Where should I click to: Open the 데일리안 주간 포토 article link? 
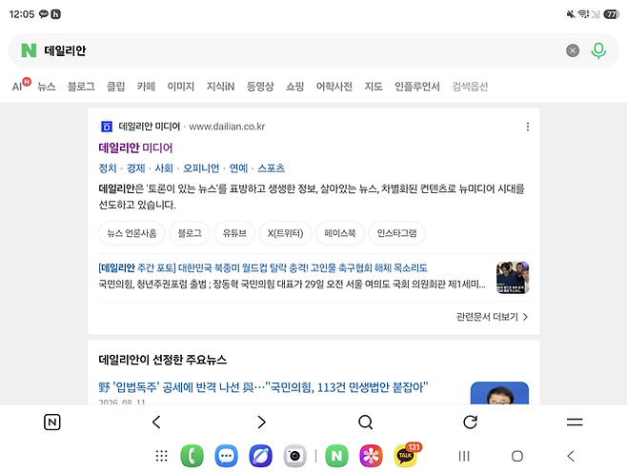(263, 267)
